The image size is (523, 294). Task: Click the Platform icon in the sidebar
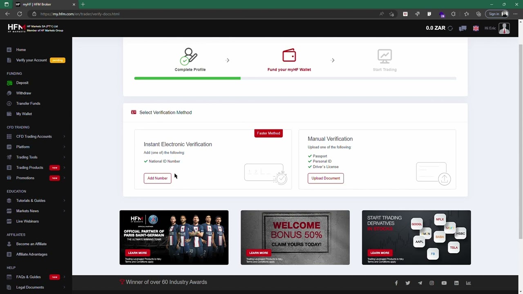coord(9,147)
